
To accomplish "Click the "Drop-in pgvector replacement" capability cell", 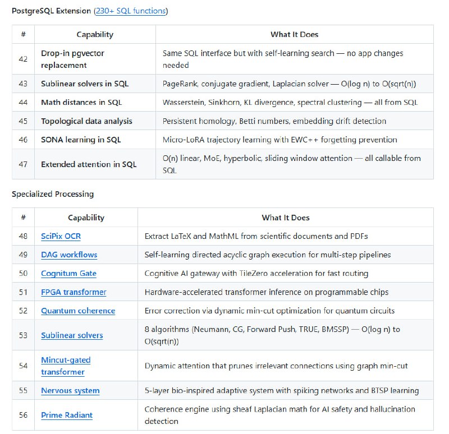I will [72, 59].
